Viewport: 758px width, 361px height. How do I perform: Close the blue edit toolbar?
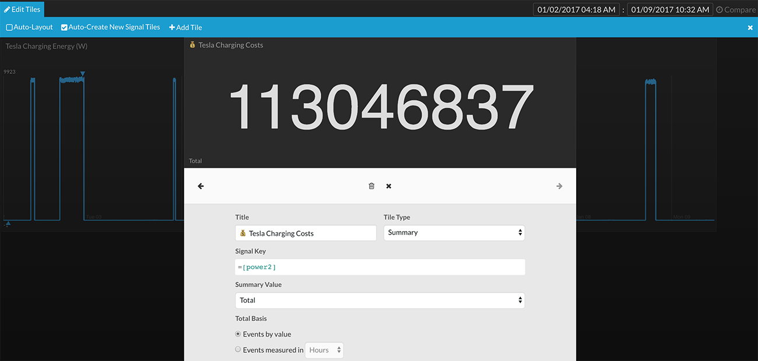click(x=750, y=27)
